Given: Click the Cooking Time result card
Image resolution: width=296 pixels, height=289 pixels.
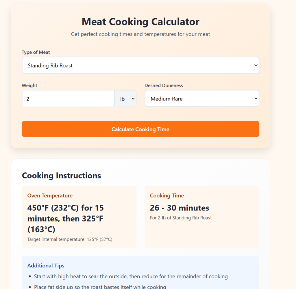Looking at the screenshot, I should (x=202, y=217).
